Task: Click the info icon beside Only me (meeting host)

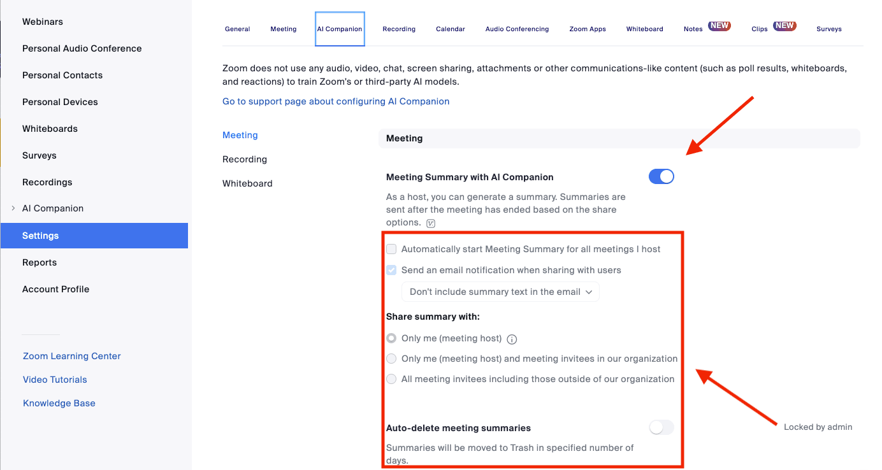Action: 512,339
